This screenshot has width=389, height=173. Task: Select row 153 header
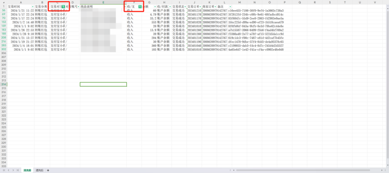[x=4, y=22]
